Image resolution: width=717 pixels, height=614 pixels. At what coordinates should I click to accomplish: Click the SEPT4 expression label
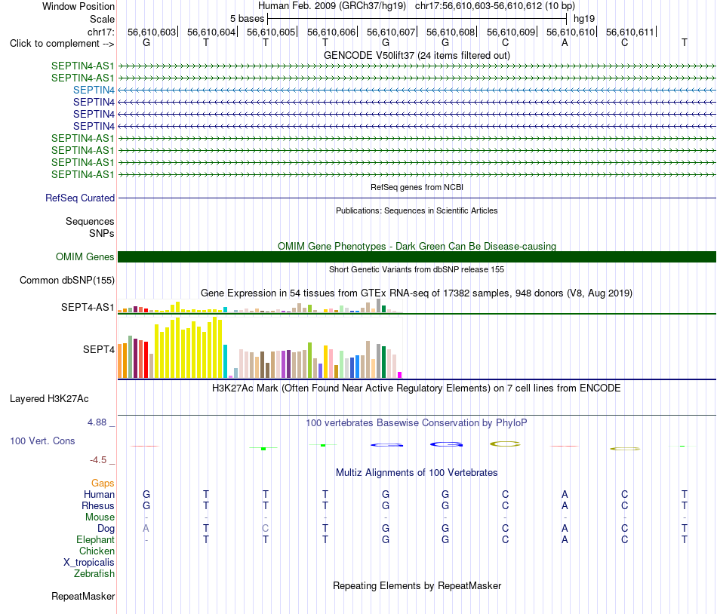(99, 349)
